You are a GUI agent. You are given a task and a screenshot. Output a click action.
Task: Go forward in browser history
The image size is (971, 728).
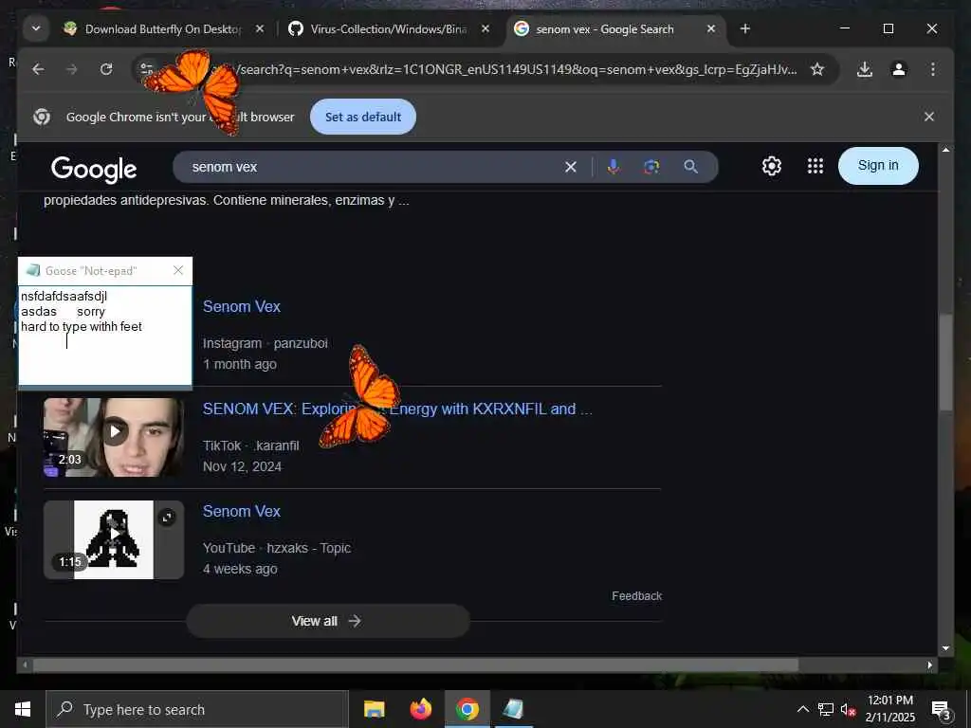[72, 69]
